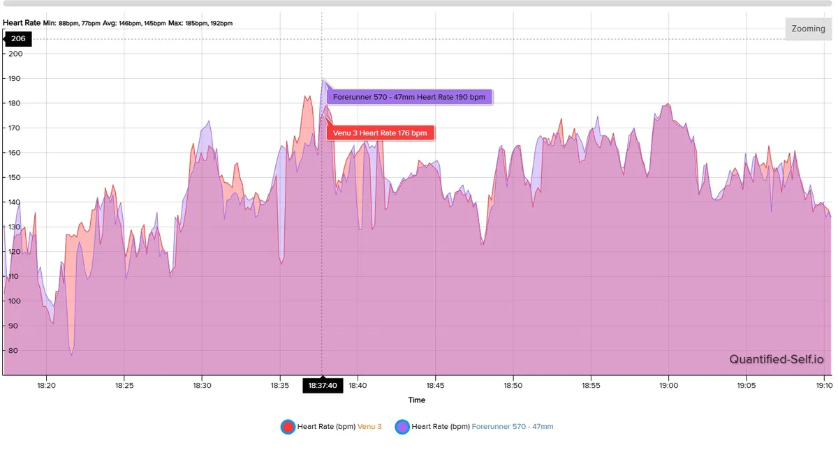This screenshot has width=838, height=461.
Task: Click the Venu 3 176 bpm tooltip
Action: pyautogui.click(x=380, y=133)
